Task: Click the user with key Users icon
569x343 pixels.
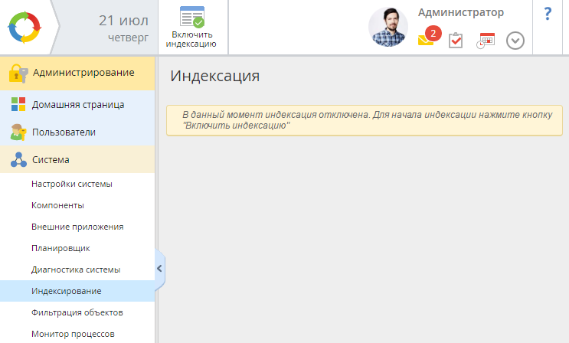Action: 18,132
